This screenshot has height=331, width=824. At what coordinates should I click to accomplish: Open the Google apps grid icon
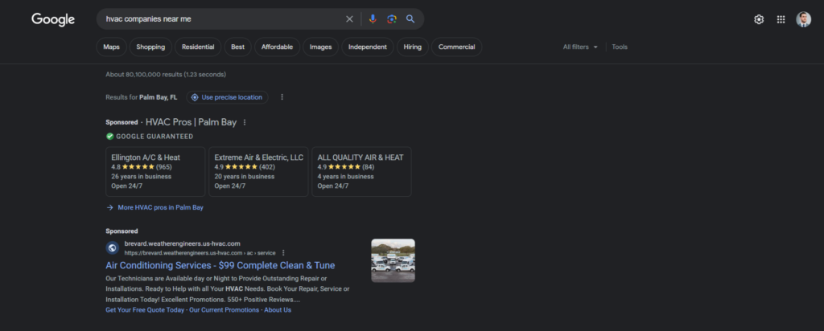tap(781, 19)
